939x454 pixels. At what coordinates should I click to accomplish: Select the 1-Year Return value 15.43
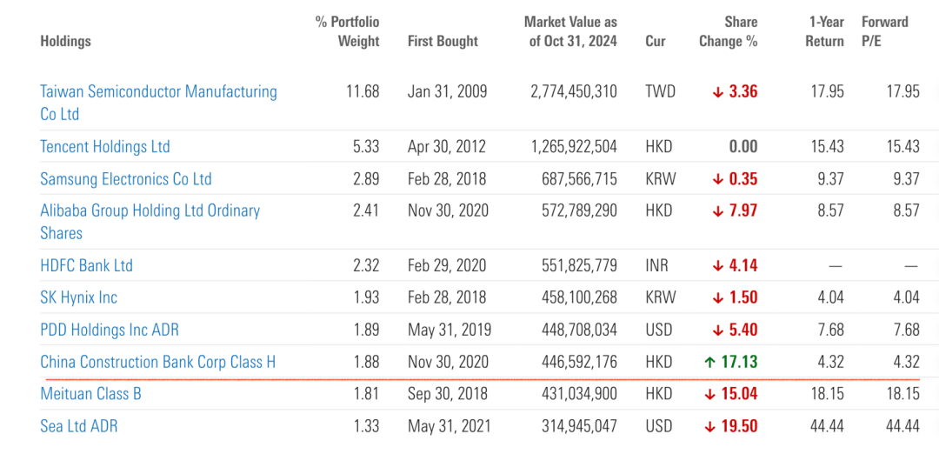click(827, 146)
